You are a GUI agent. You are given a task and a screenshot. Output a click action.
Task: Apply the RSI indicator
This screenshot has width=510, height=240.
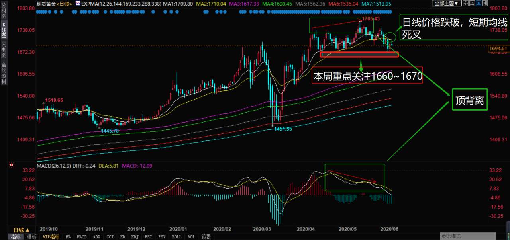(x=148, y=237)
